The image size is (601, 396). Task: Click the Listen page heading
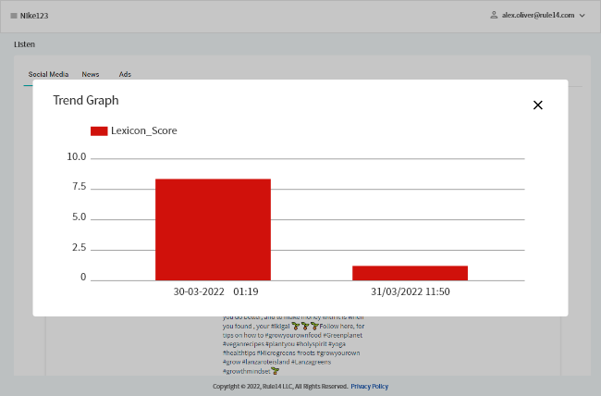25,44
